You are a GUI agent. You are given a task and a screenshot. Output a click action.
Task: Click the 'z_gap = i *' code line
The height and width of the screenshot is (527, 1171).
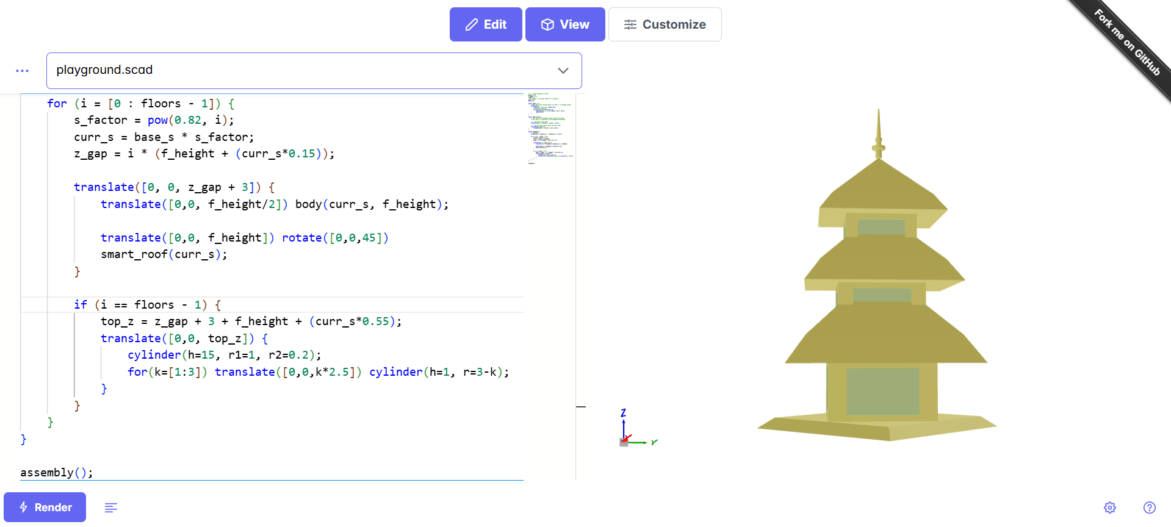pos(204,154)
